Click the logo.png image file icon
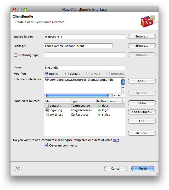Viewport: 169px width, 190px height. [x=47, y=110]
